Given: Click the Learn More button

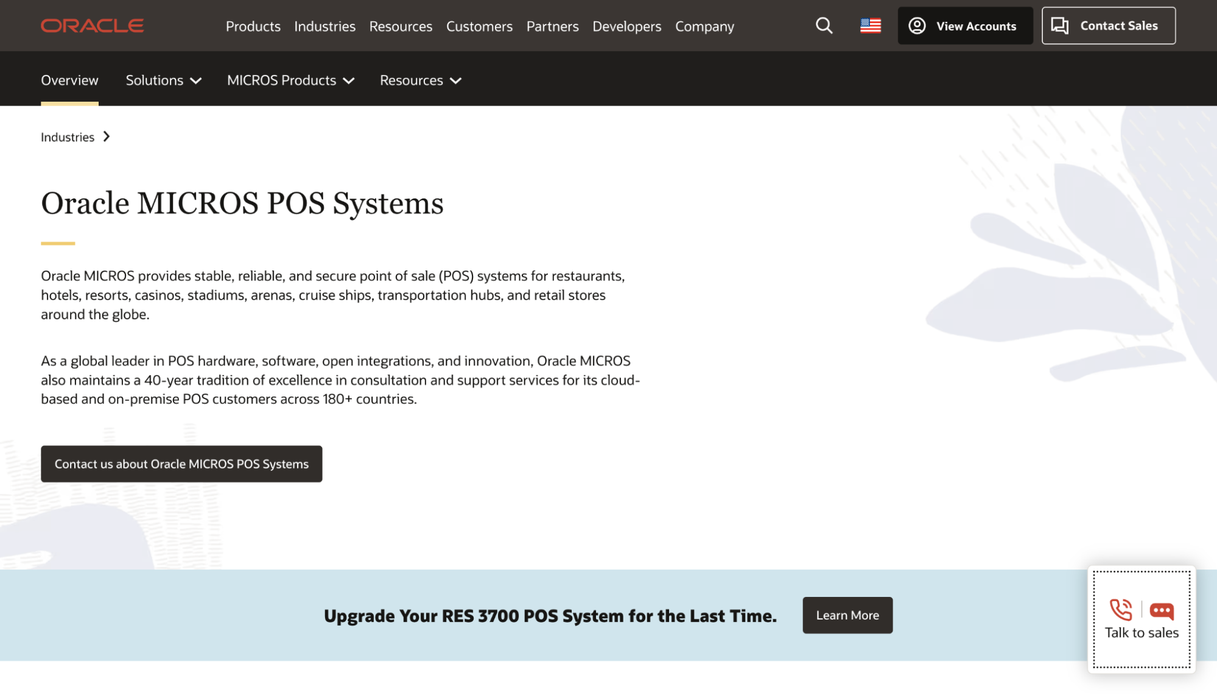Looking at the screenshot, I should click(x=847, y=615).
